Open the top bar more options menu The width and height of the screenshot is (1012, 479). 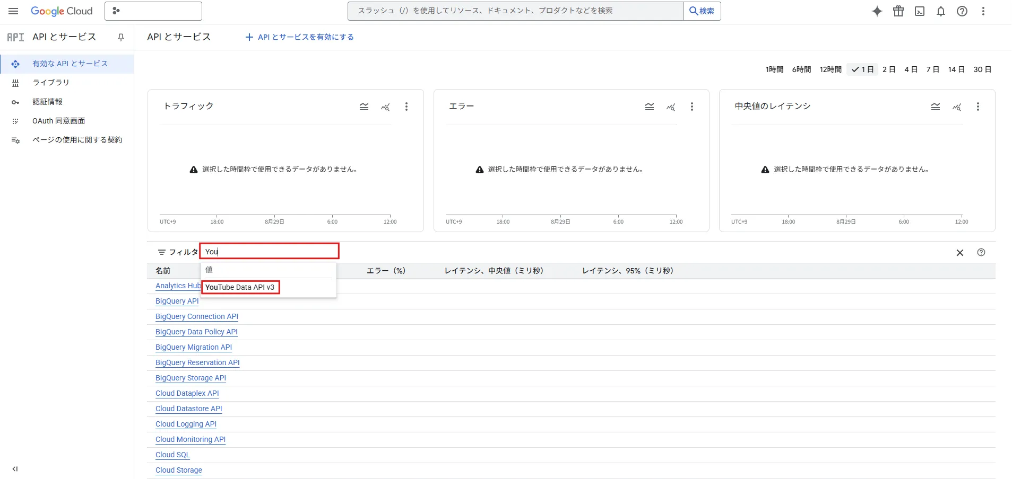(x=983, y=11)
